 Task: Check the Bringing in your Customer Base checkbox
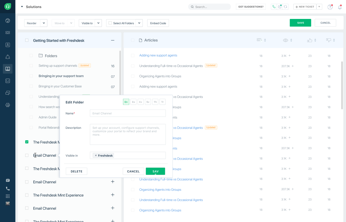click(31, 86)
